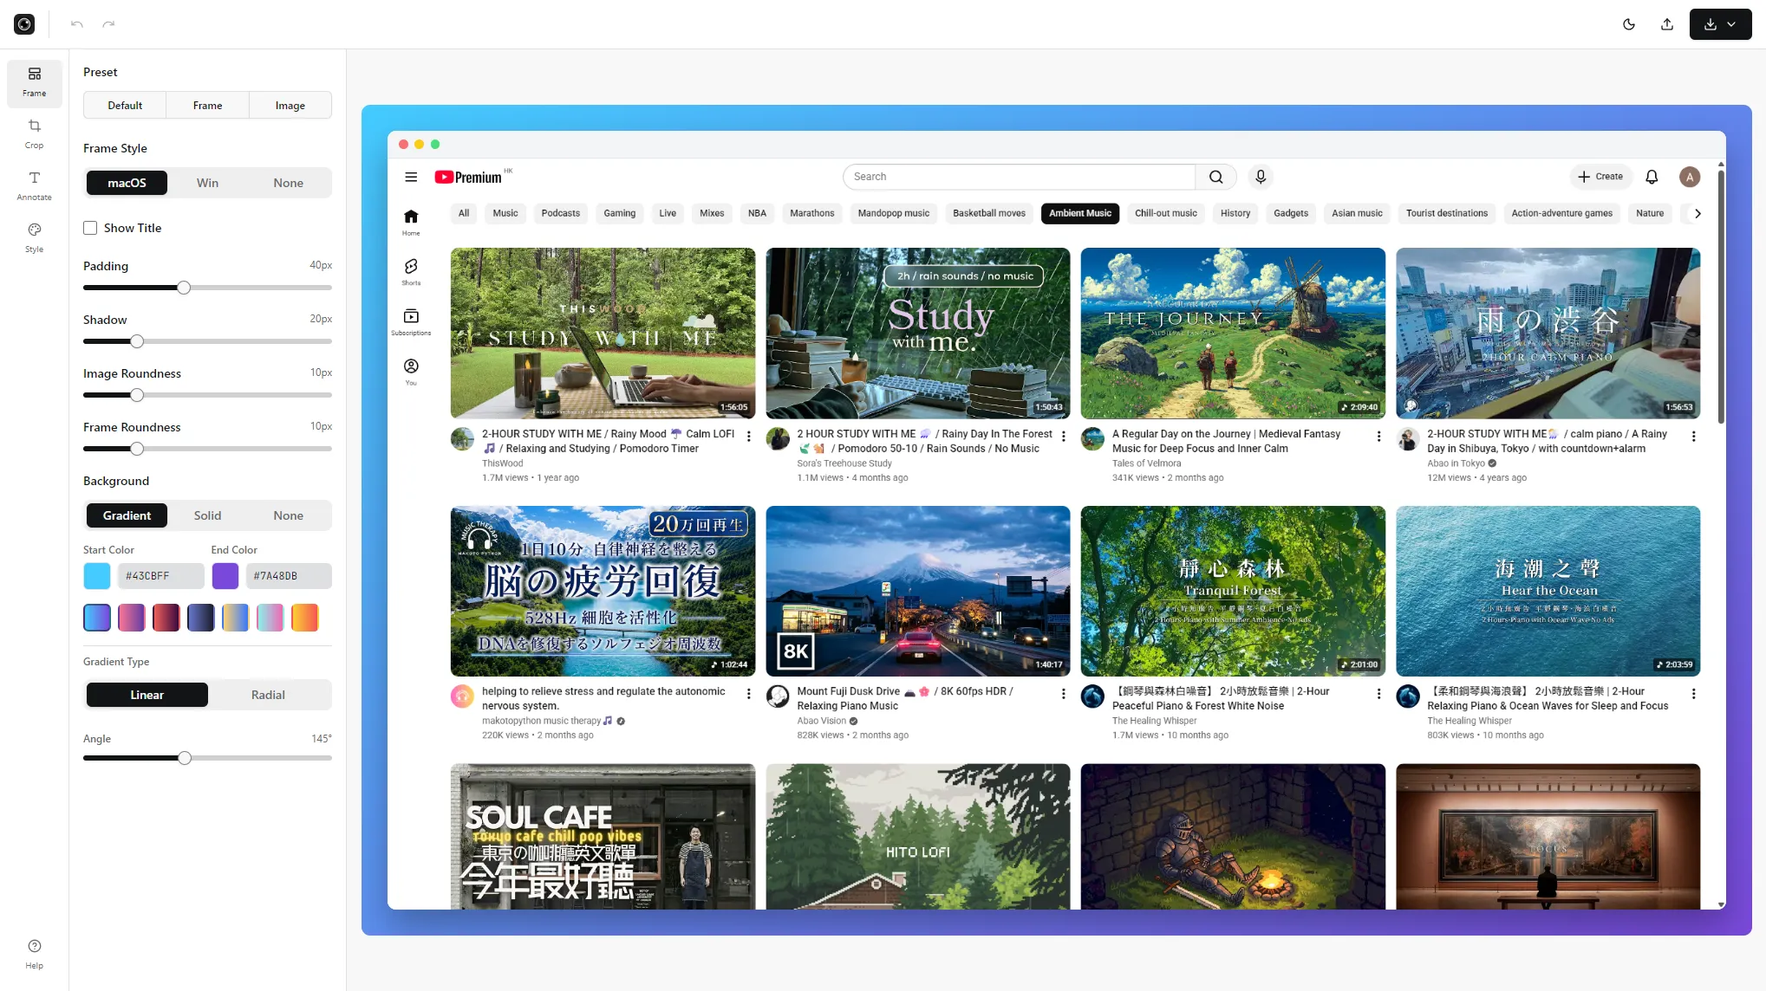Apply the orange gradient preset
Screen dimensions: 1766x991
(305, 618)
